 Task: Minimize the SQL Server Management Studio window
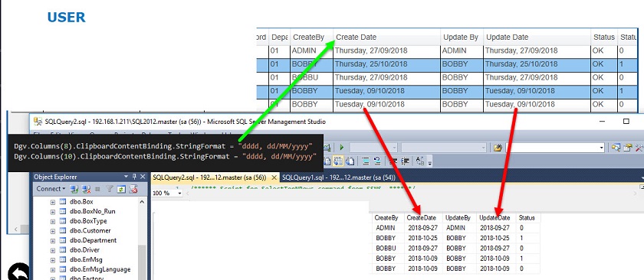coord(602,122)
